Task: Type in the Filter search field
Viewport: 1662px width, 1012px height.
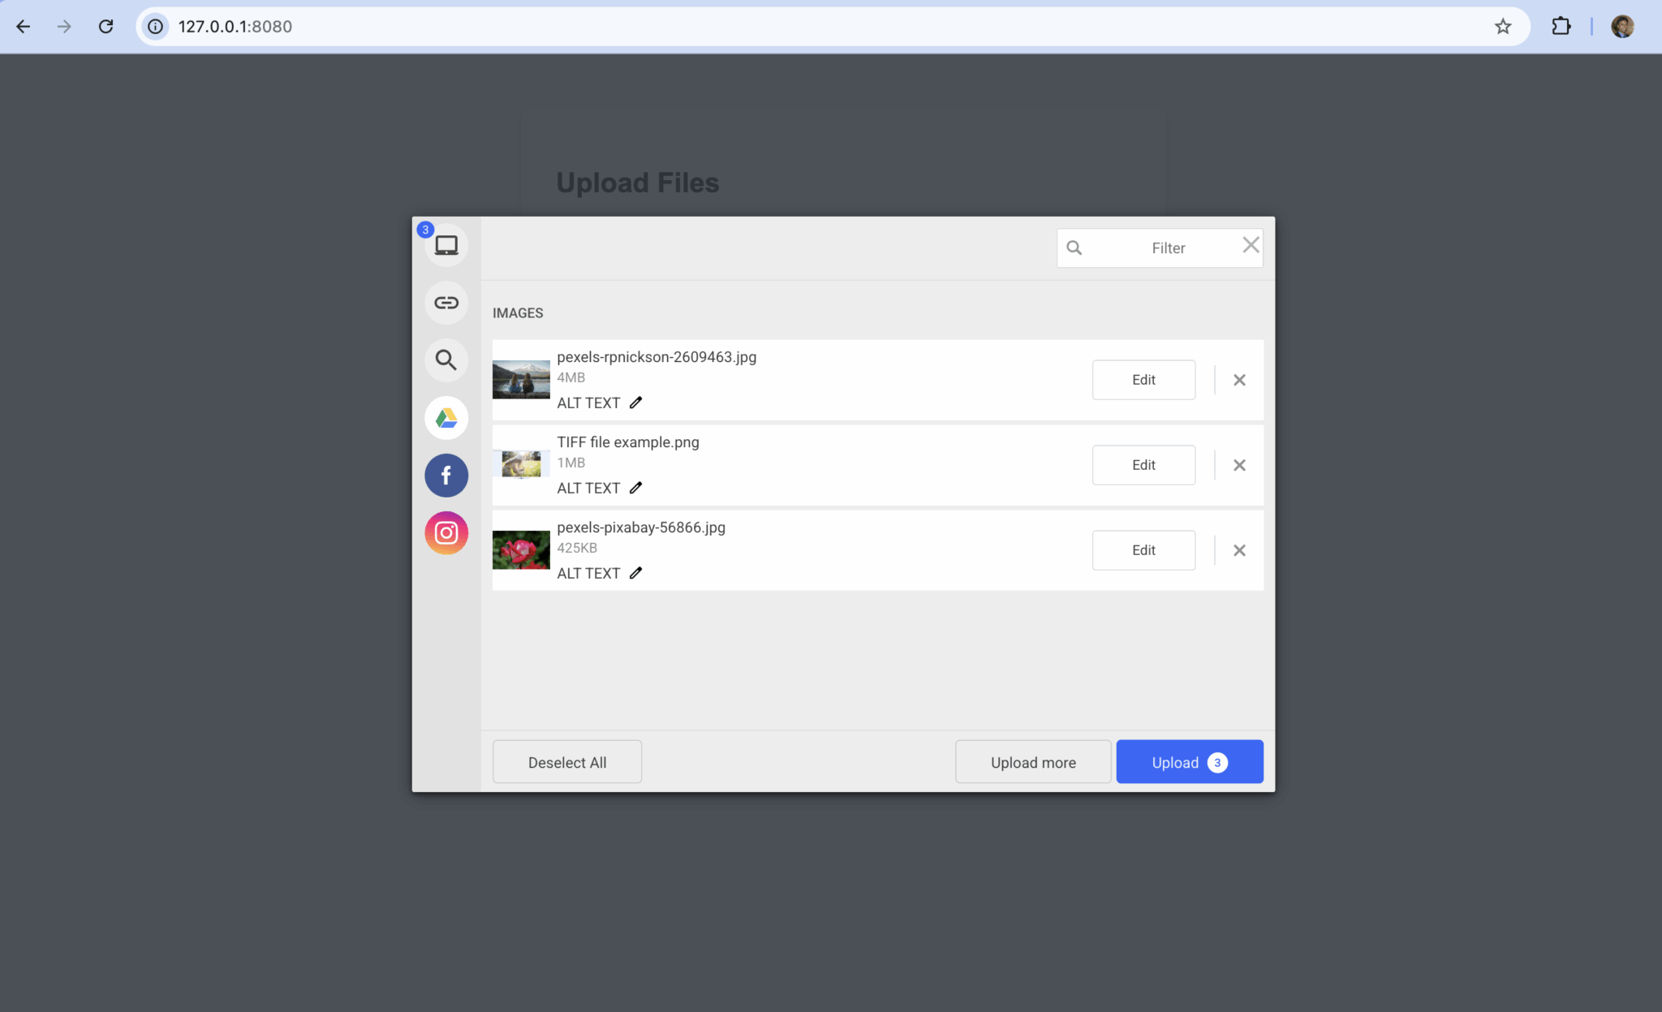Action: (1167, 248)
